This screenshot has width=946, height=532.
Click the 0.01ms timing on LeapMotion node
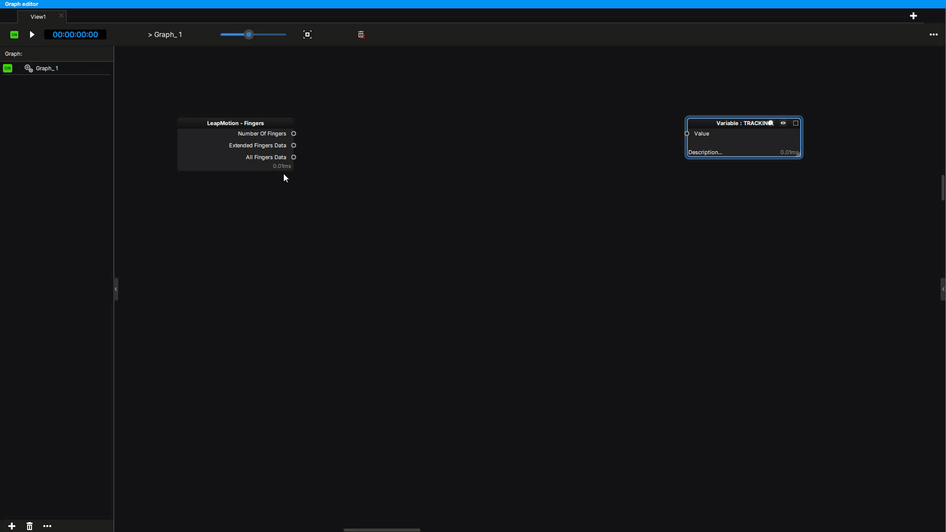[x=282, y=166]
